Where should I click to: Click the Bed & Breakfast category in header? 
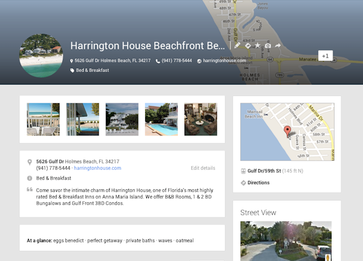pyautogui.click(x=93, y=70)
